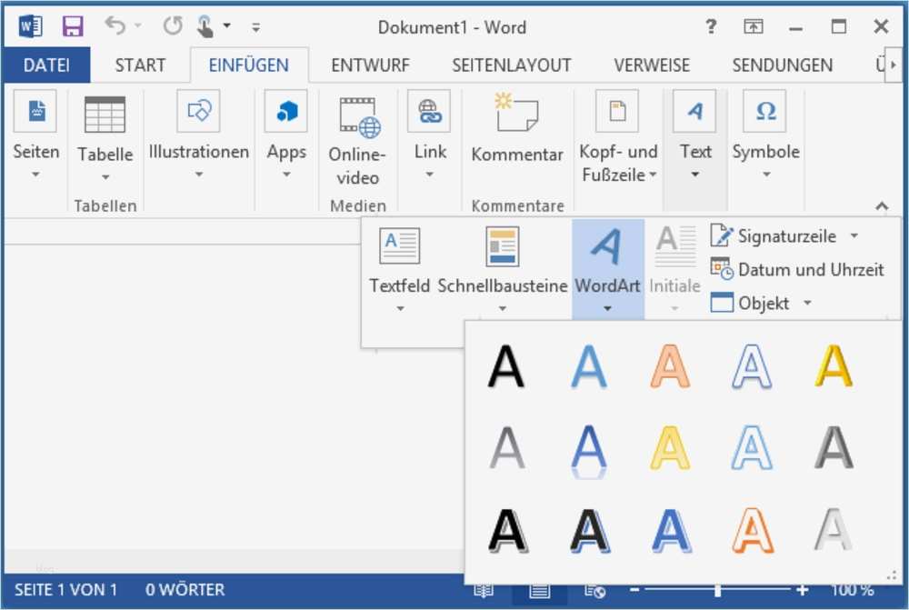Pick blue reflection WordArt style
Viewport: 909px width, 610px height.
[x=588, y=451]
